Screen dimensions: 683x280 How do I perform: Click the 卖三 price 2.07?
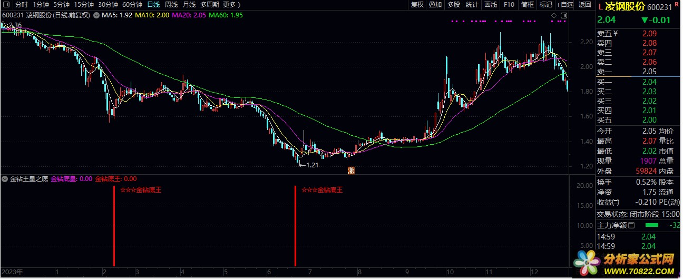click(x=649, y=53)
